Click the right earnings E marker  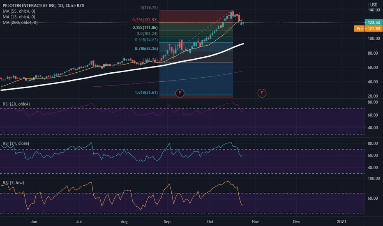pyautogui.click(x=262, y=93)
